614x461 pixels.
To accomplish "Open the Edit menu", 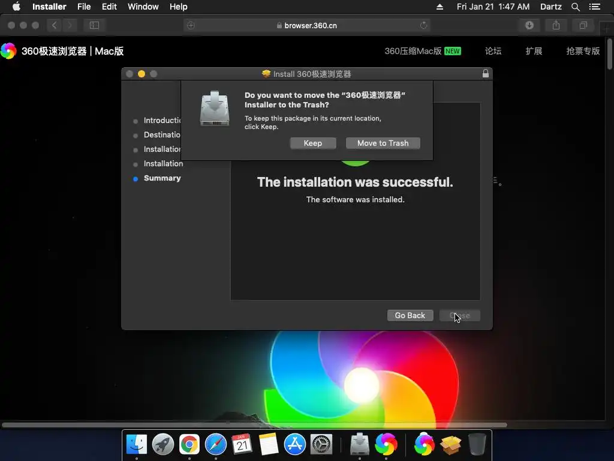I will (x=109, y=7).
